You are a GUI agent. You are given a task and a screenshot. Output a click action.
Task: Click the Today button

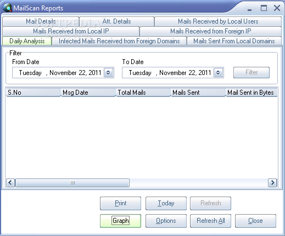coord(166,203)
